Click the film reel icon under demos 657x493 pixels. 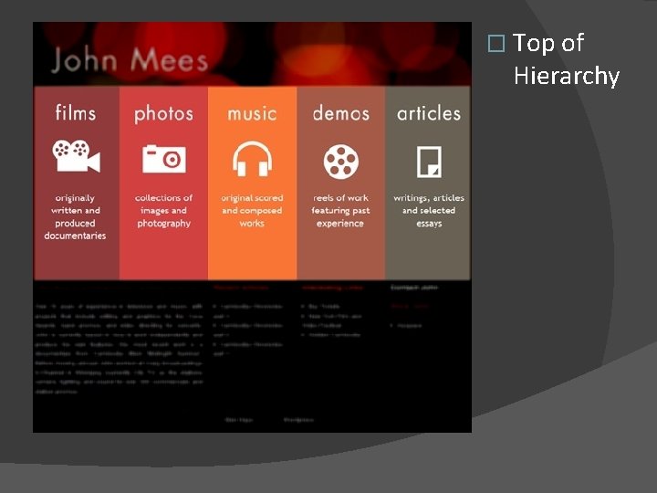[341, 162]
